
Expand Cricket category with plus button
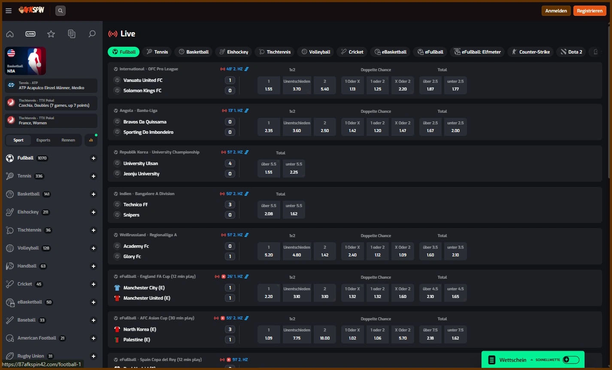click(x=94, y=284)
